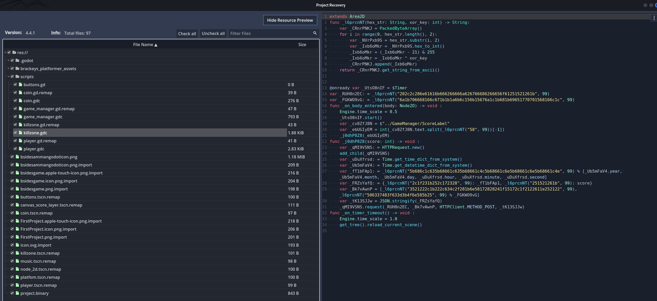
Task: Click Hide Resource Preview button
Action: click(290, 20)
